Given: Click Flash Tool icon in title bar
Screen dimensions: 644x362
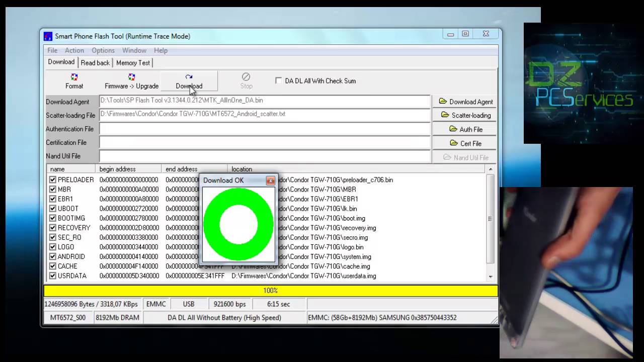Looking at the screenshot, I should click(x=48, y=36).
